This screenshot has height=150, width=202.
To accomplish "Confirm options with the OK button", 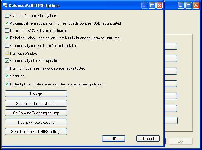I will [x=114, y=138].
